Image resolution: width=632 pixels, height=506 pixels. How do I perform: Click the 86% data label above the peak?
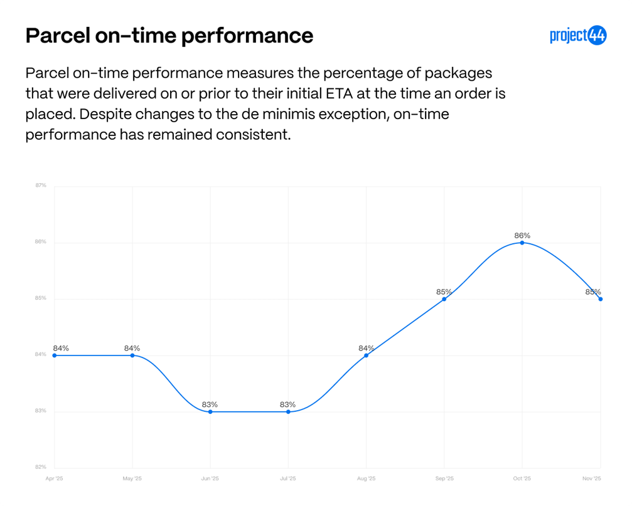click(x=522, y=236)
